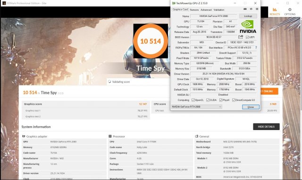Click the Motherboard row in General
Screen dimensions: 302x180
click(237, 141)
